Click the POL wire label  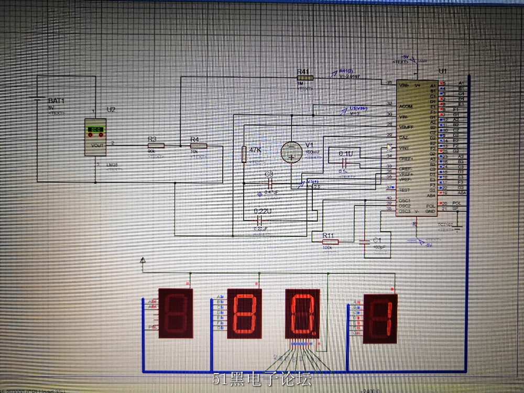click(x=456, y=203)
